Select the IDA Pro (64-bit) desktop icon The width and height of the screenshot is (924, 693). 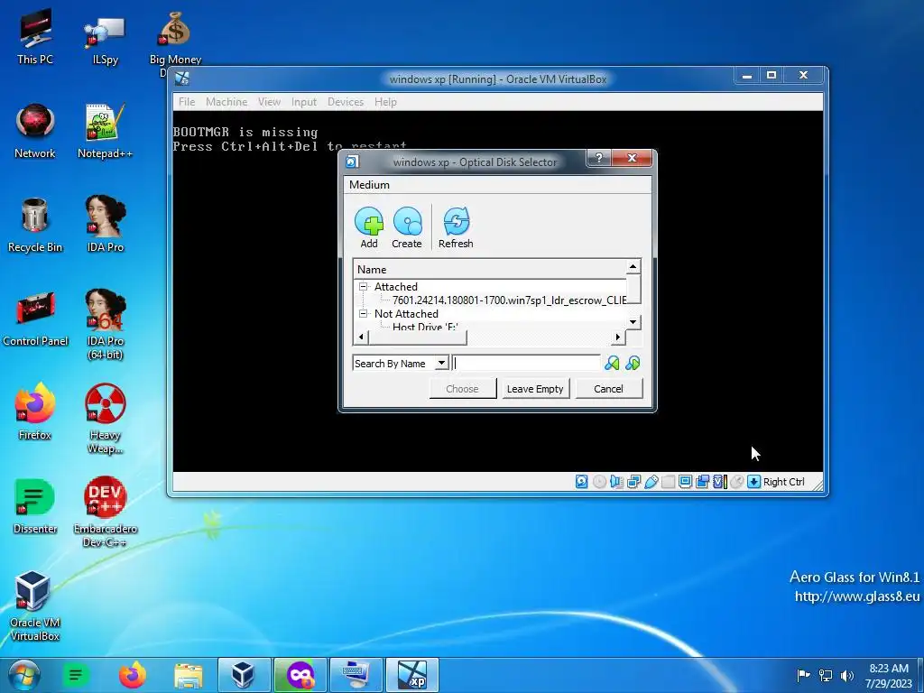(105, 324)
